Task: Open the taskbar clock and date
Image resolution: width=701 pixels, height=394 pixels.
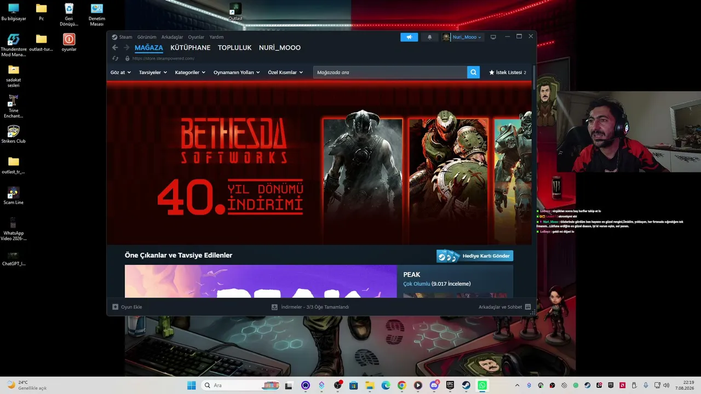Action: point(685,385)
